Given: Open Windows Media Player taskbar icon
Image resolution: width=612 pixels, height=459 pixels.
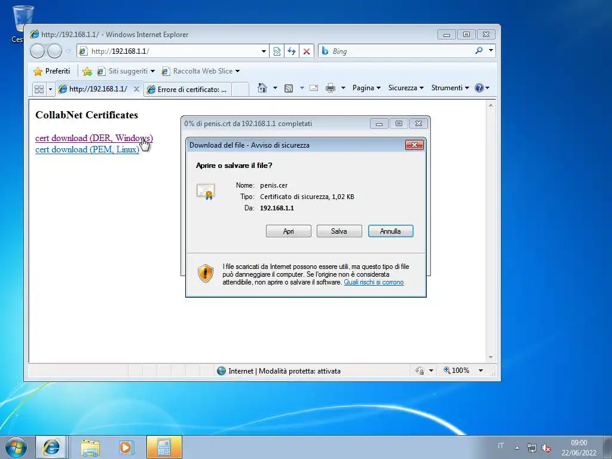Looking at the screenshot, I should point(126,447).
